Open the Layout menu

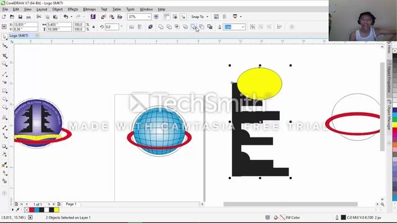click(x=42, y=9)
